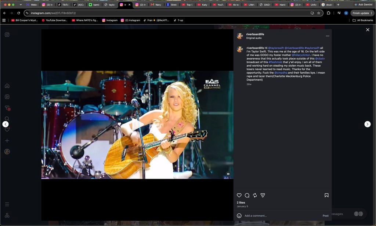
Task: Open Reels from the left sidebar
Action: [7, 97]
